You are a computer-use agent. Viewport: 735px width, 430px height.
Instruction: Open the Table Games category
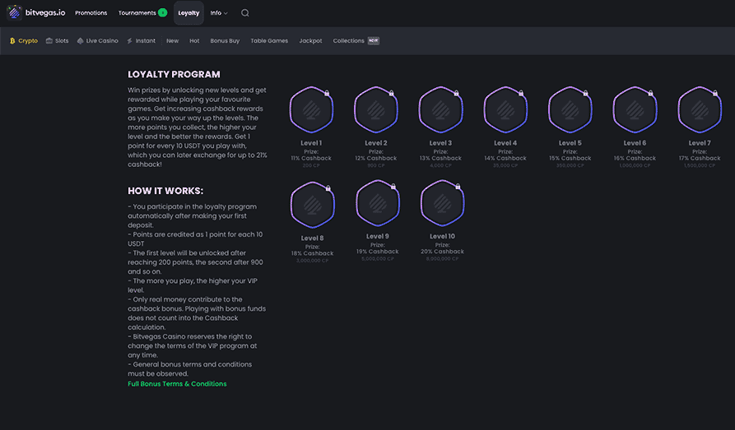(x=269, y=40)
